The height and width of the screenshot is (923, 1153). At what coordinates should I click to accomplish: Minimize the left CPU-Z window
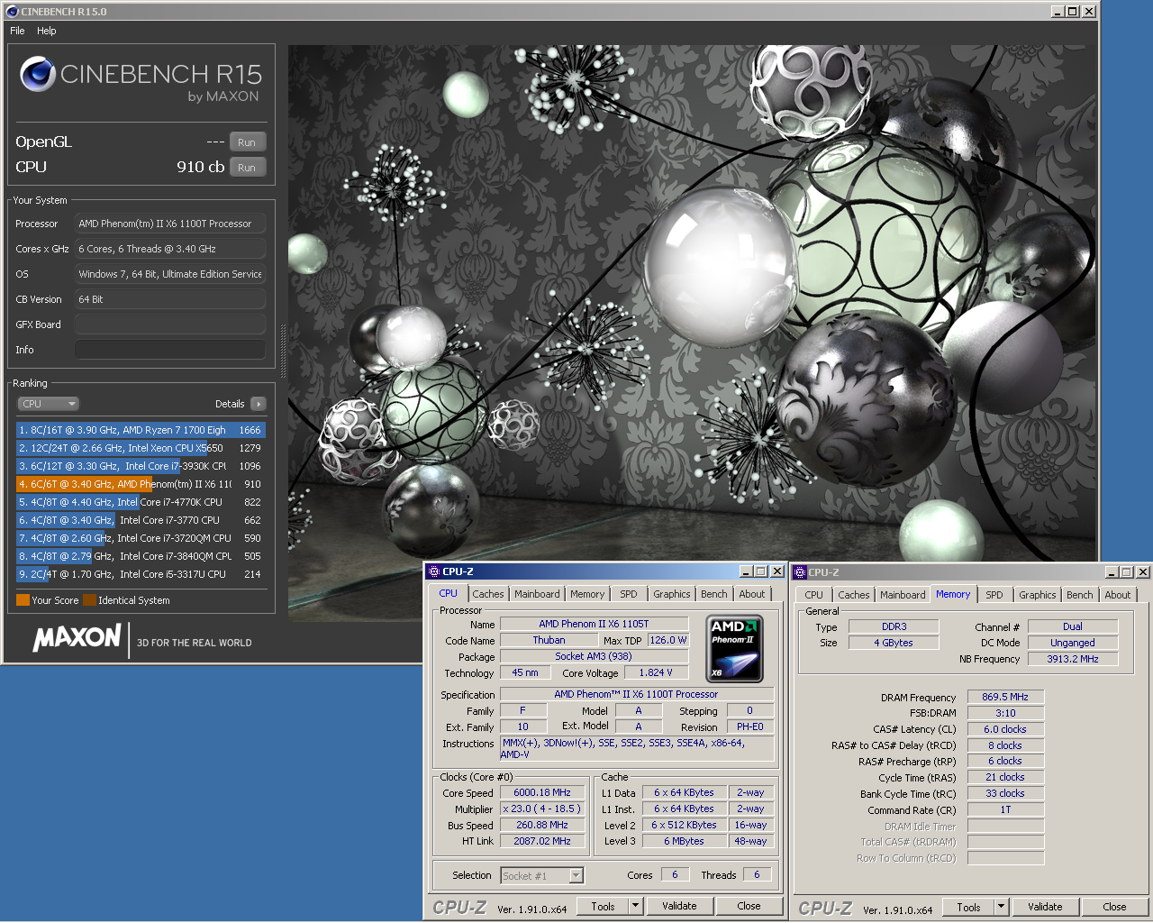pos(746,571)
